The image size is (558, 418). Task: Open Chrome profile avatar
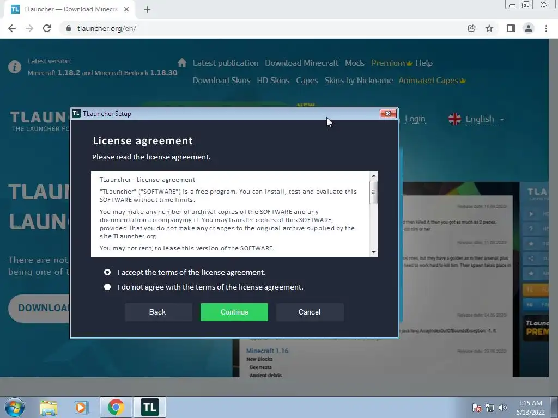pyautogui.click(x=529, y=28)
